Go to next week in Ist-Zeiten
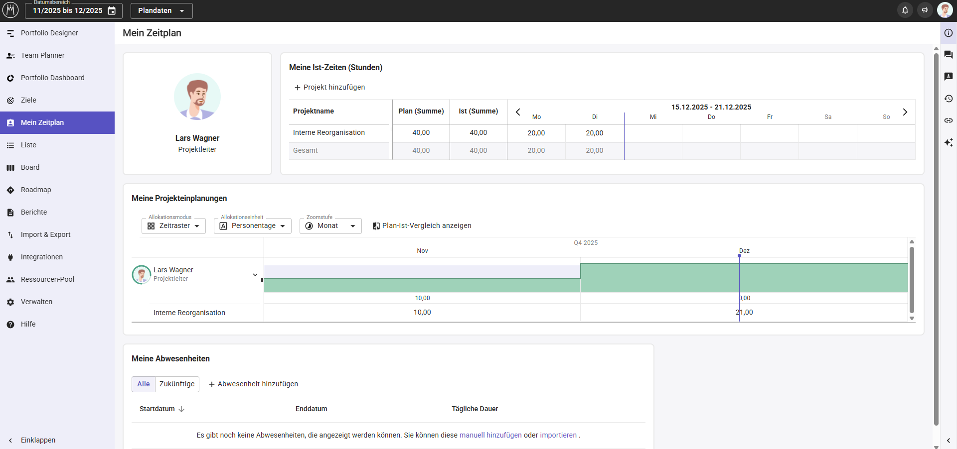Image resolution: width=957 pixels, height=449 pixels. click(x=905, y=112)
